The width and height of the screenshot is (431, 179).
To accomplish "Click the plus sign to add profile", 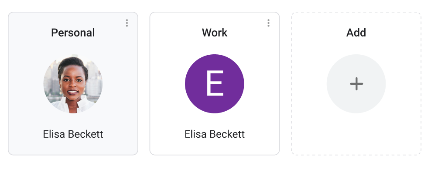I will coord(356,83).
